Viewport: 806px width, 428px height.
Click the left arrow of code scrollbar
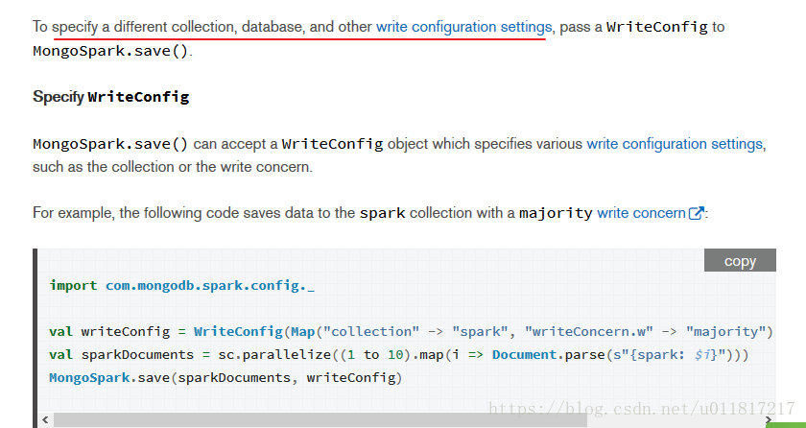pyautogui.click(x=45, y=419)
